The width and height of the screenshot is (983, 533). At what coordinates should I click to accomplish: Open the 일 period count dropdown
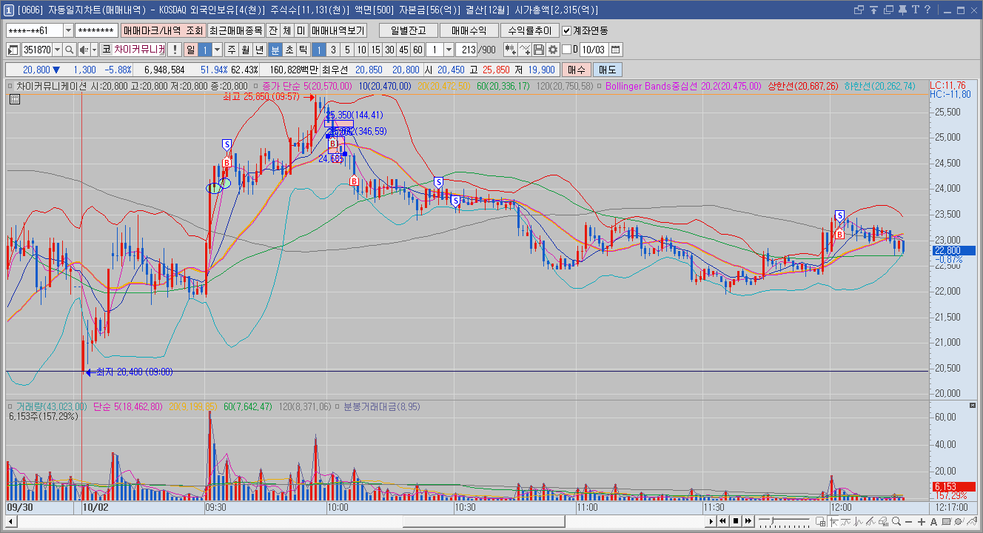(217, 50)
